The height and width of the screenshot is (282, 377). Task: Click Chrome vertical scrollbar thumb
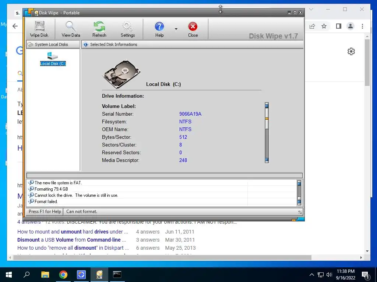(367, 62)
